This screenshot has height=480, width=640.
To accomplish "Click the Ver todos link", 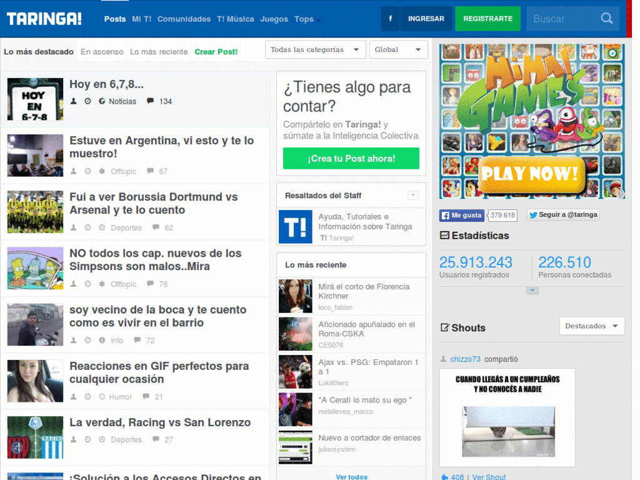I will [x=351, y=476].
